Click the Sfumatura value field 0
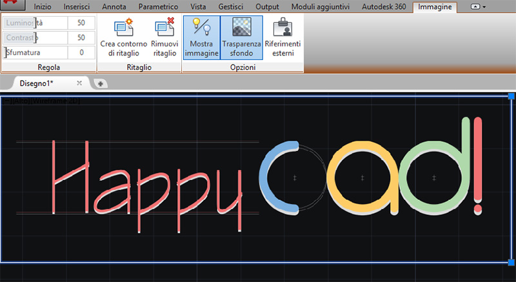The height and width of the screenshot is (282, 516). pyautogui.click(x=81, y=52)
